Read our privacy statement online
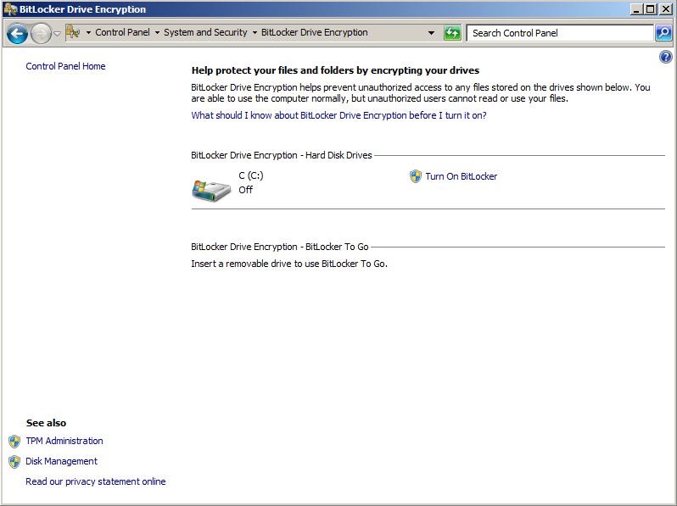The width and height of the screenshot is (677, 506). coord(95,481)
